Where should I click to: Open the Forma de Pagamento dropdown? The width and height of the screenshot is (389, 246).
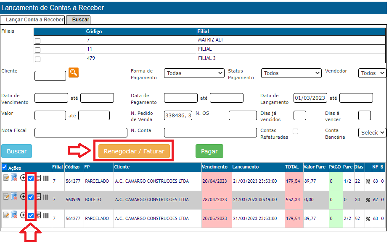pos(194,73)
